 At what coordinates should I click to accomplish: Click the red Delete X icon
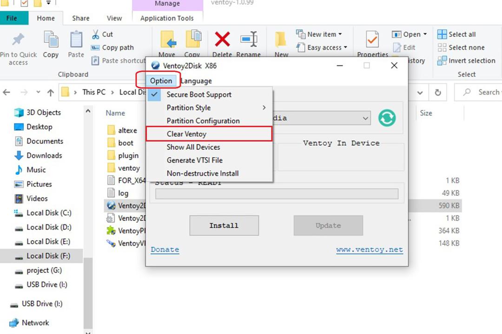[222, 39]
